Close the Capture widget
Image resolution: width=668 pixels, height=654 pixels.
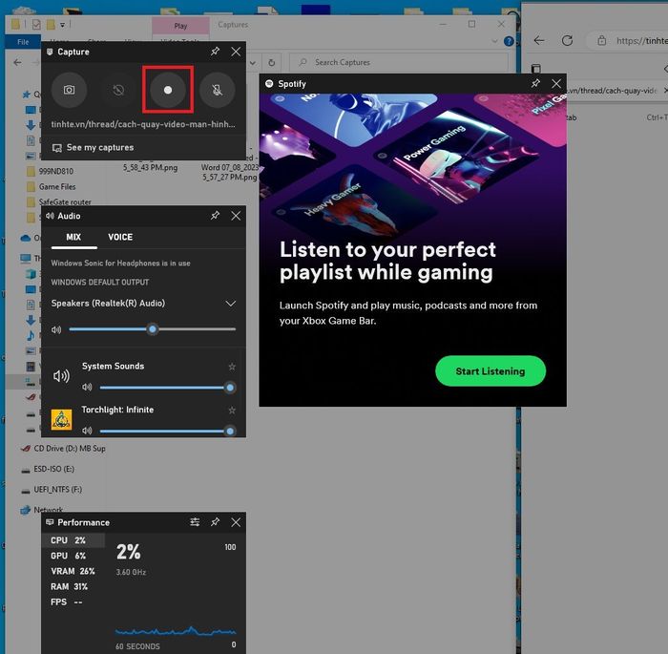(x=236, y=52)
